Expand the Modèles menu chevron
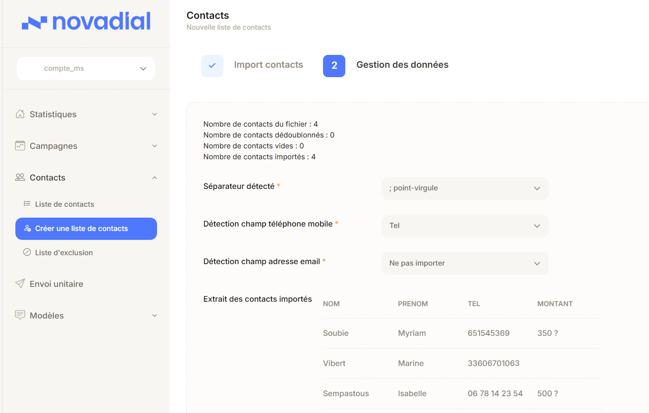 (155, 316)
